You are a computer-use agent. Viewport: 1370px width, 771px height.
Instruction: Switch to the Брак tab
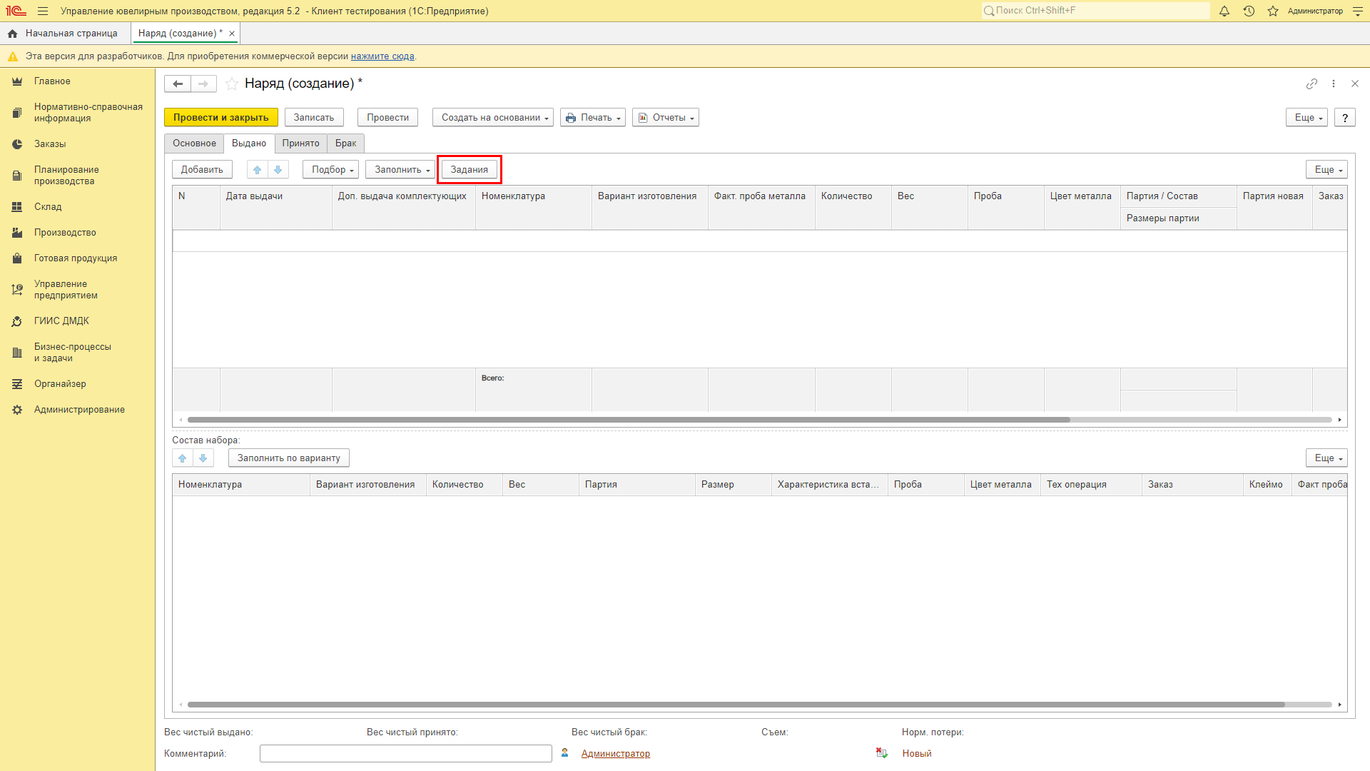pyautogui.click(x=346, y=143)
